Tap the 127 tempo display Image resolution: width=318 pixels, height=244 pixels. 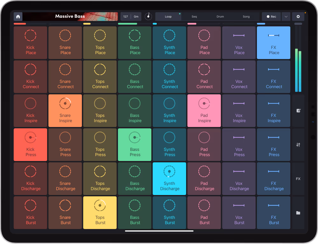pyautogui.click(x=125, y=16)
